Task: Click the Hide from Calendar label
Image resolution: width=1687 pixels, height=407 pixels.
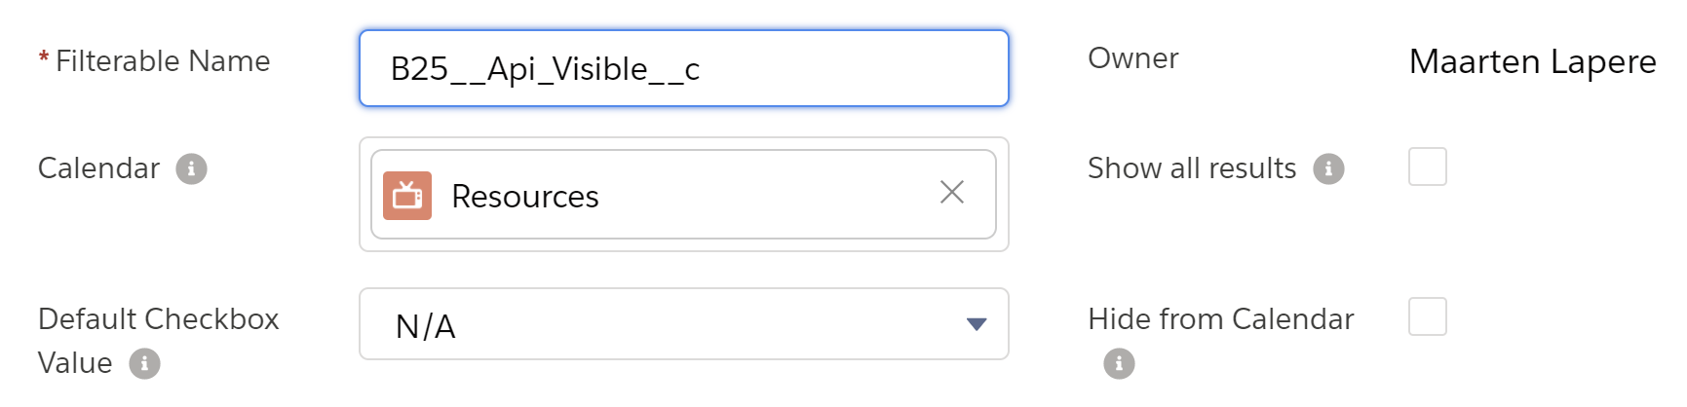Action: coord(1220,319)
